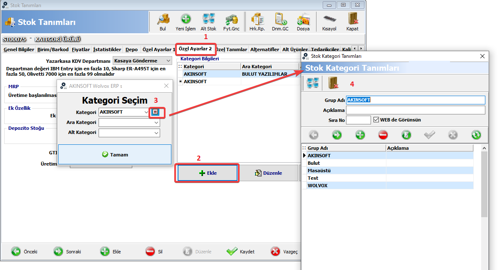The width and height of the screenshot is (502, 270).
Task: Open the Alternatifler tab
Action: [x=265, y=50]
